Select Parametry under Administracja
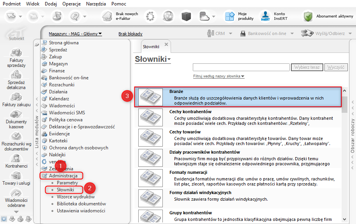Screen dimensions: 356x224 (67, 183)
